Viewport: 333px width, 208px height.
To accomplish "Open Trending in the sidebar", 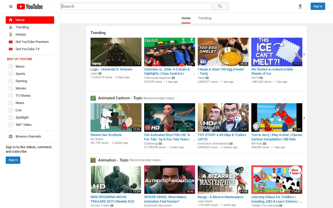I will 30,27.
